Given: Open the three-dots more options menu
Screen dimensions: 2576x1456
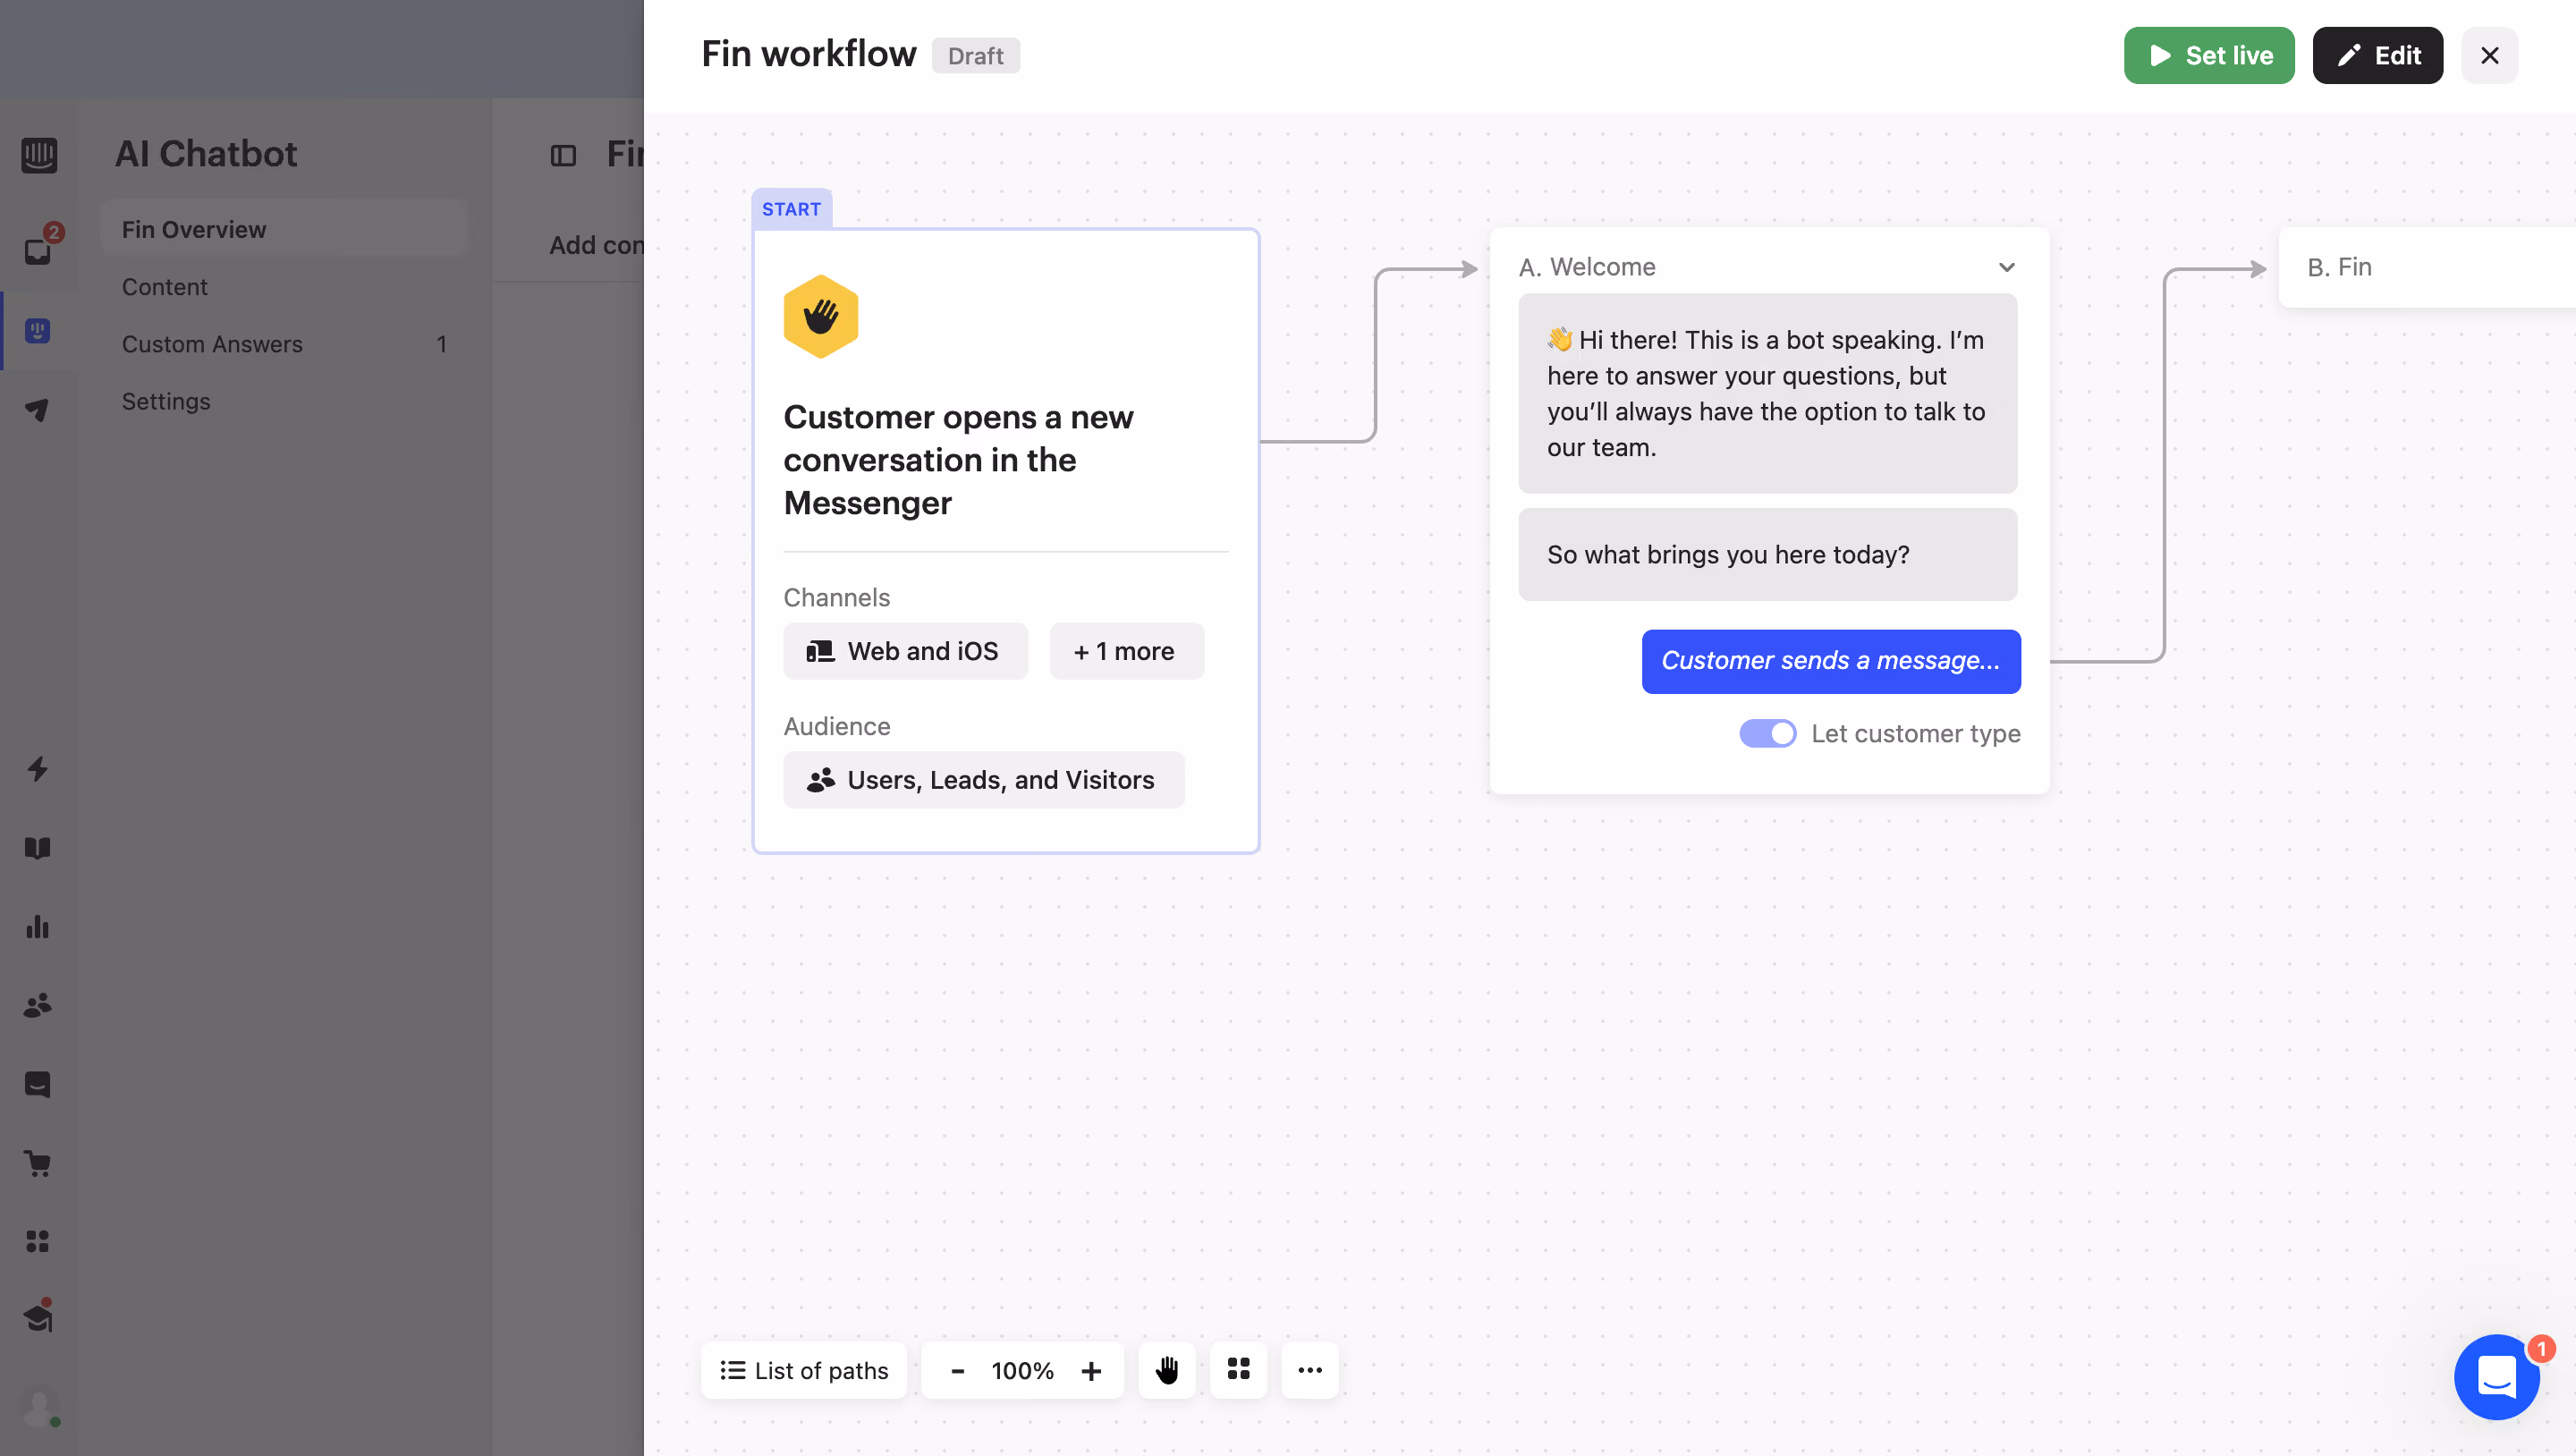Looking at the screenshot, I should click(x=1310, y=1370).
